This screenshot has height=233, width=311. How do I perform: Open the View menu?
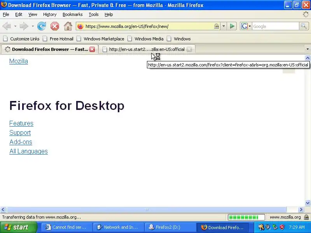tap(33, 14)
